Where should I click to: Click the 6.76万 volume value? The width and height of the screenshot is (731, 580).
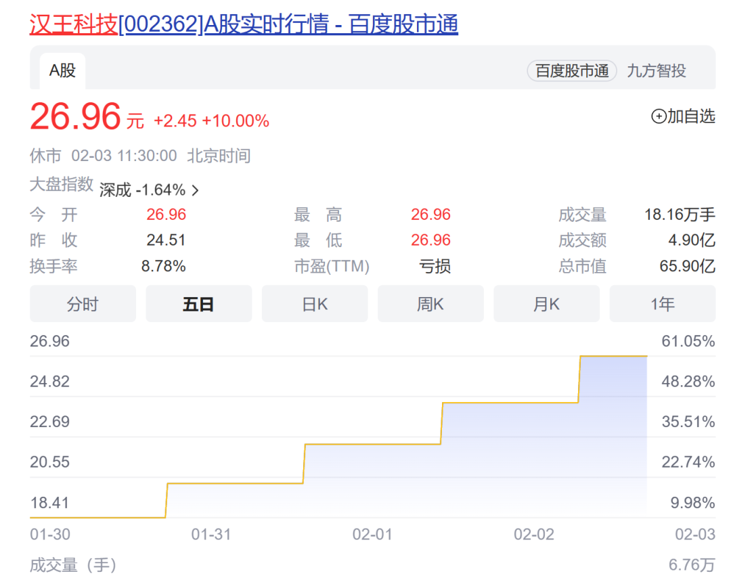(x=692, y=565)
